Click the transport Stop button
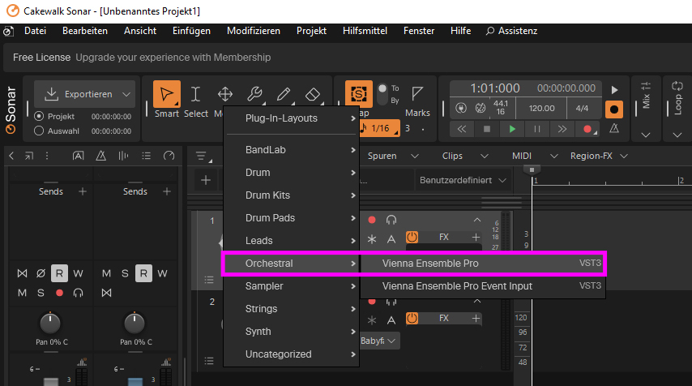The height and width of the screenshot is (386, 692). 487,129
